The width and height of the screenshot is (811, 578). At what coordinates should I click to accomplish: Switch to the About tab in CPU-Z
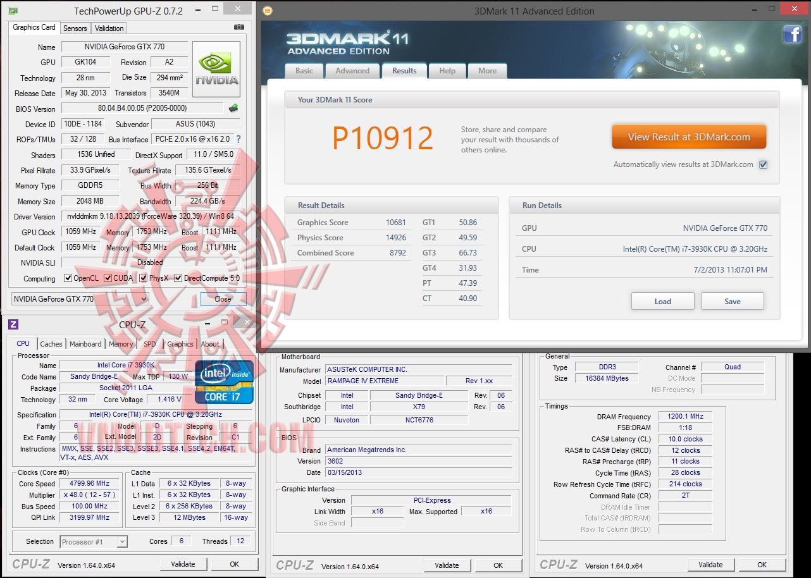click(x=210, y=345)
